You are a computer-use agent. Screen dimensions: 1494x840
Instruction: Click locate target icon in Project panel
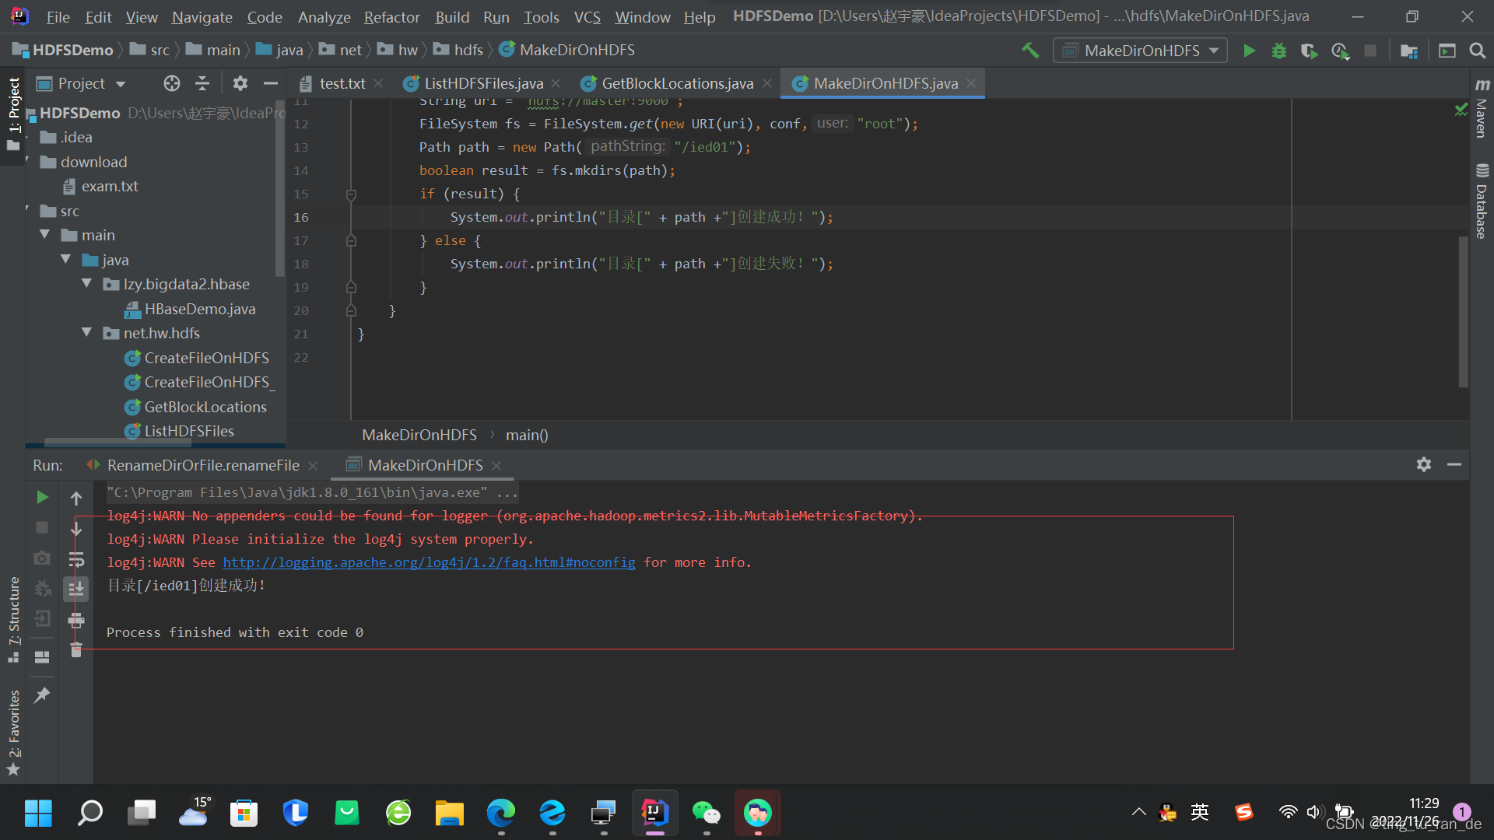(172, 83)
